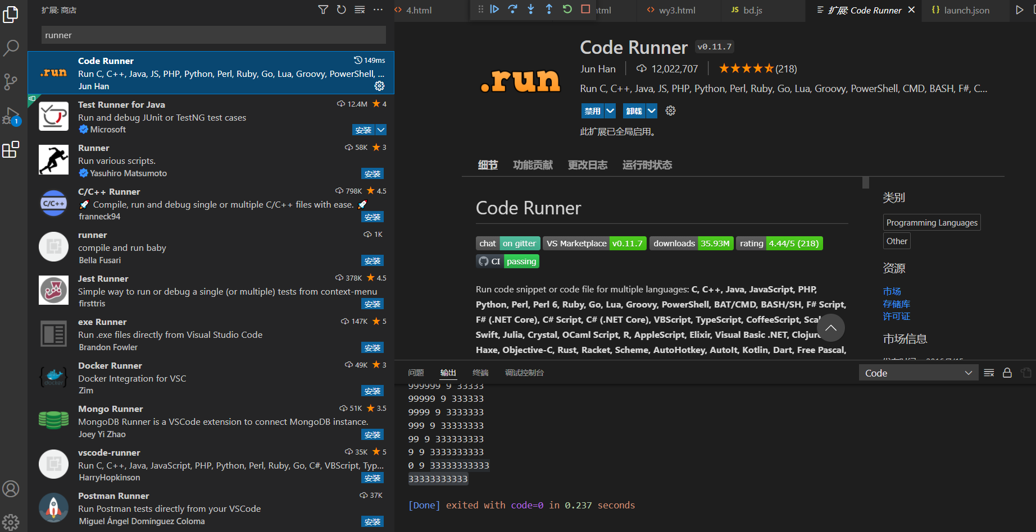Open the Accounts menu icon

tap(11, 489)
